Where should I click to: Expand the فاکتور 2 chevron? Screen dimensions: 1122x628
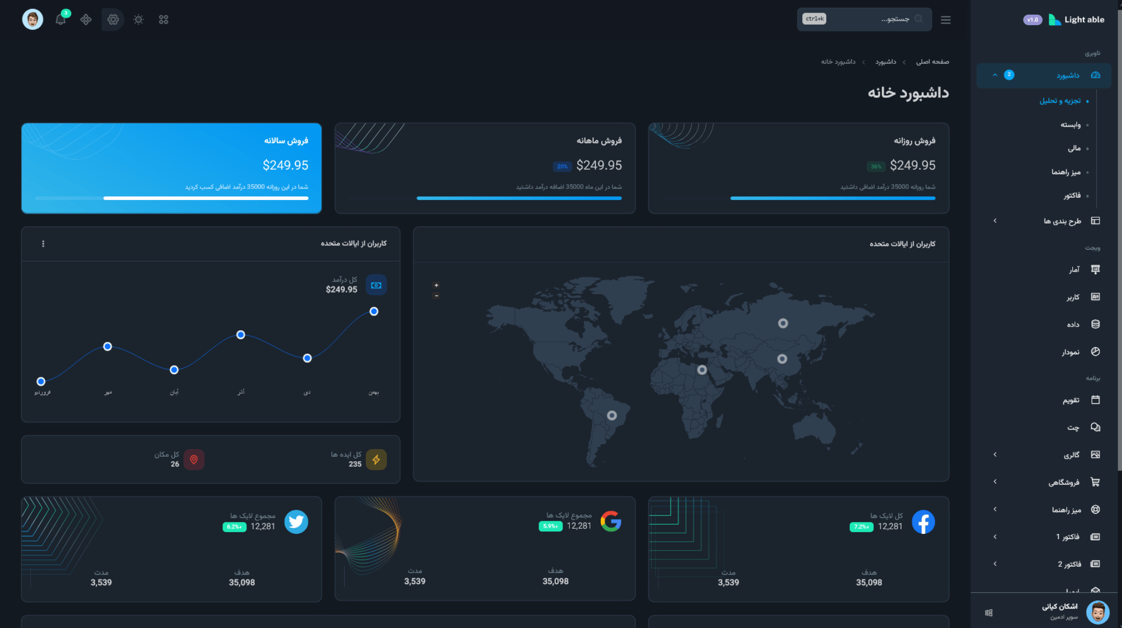pos(995,564)
